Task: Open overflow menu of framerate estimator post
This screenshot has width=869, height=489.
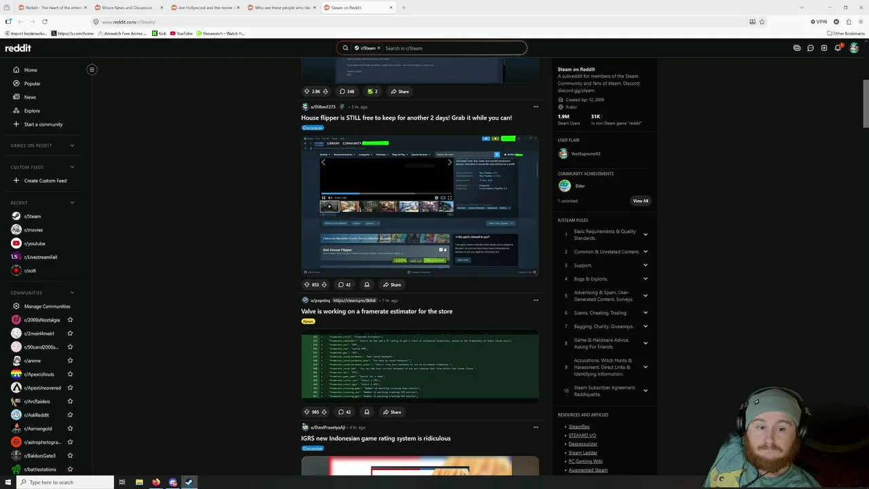Action: (x=536, y=300)
